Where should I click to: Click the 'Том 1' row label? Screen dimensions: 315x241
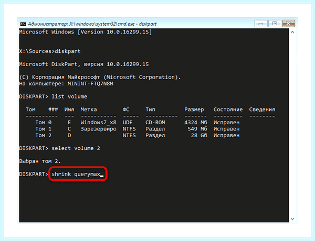coord(44,129)
